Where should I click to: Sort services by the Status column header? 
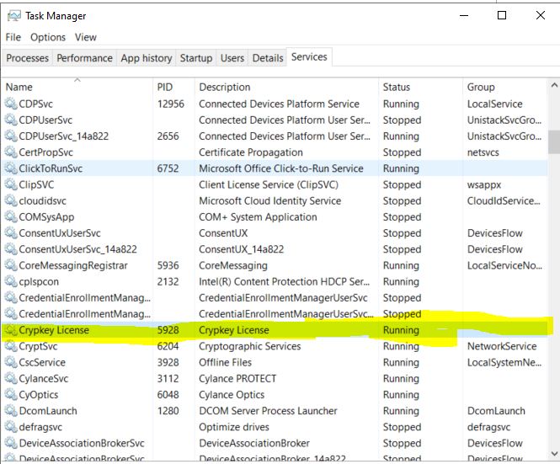tap(397, 87)
